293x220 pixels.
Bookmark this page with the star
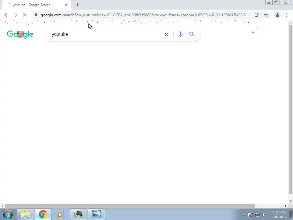[266, 15]
